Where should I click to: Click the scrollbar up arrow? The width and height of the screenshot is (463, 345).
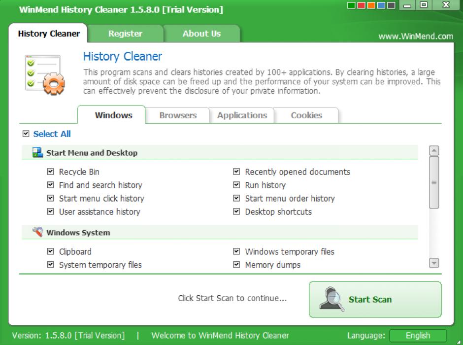[x=434, y=151]
